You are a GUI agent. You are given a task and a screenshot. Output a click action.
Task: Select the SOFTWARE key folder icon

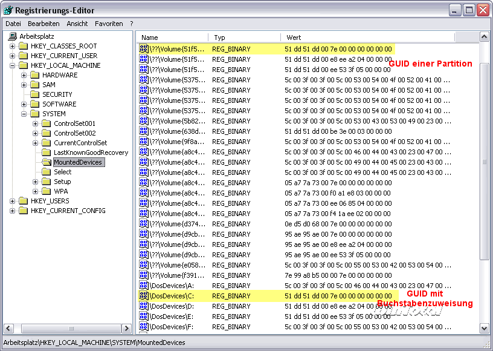point(35,104)
